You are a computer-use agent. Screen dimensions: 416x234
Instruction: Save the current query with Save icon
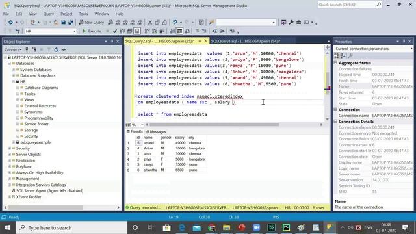coord(64,23)
